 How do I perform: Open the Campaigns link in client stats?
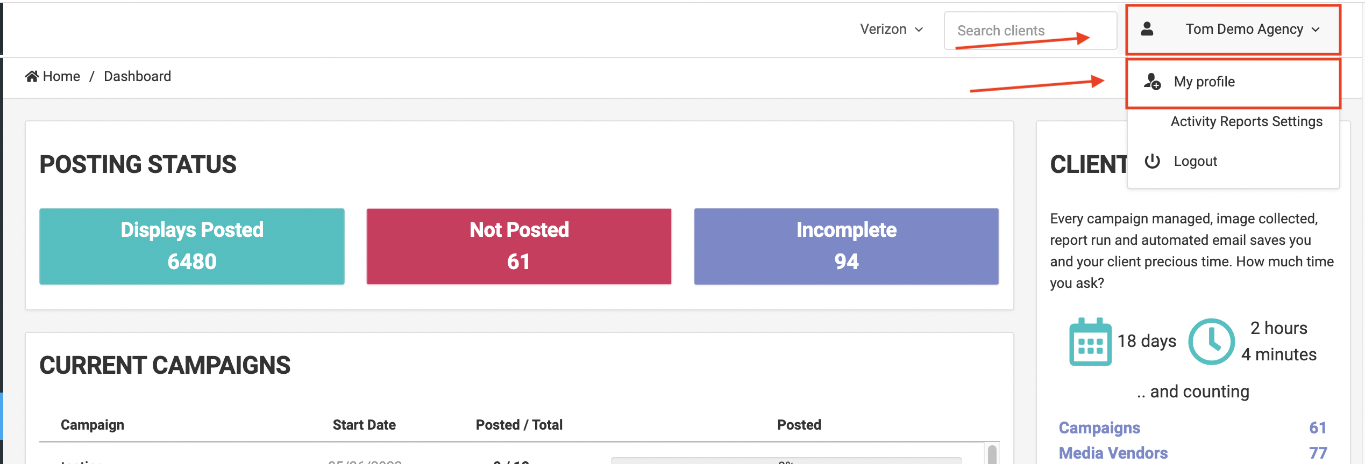pos(1099,427)
